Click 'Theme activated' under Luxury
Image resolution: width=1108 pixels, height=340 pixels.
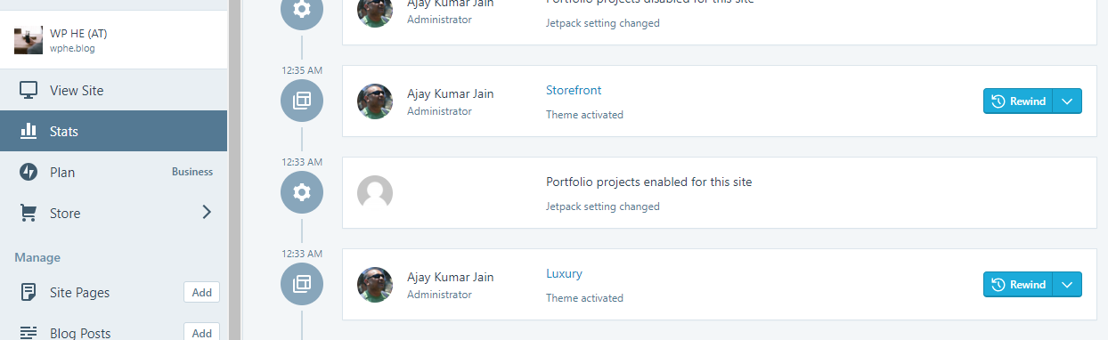(584, 298)
